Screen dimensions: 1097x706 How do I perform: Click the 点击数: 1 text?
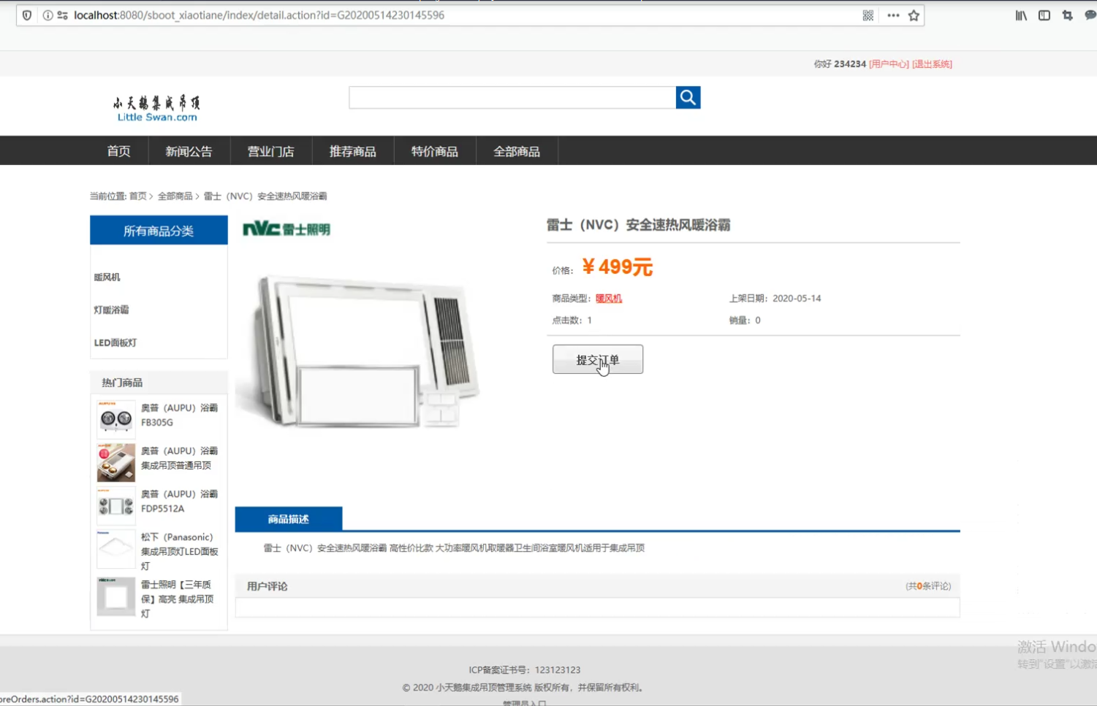click(572, 321)
